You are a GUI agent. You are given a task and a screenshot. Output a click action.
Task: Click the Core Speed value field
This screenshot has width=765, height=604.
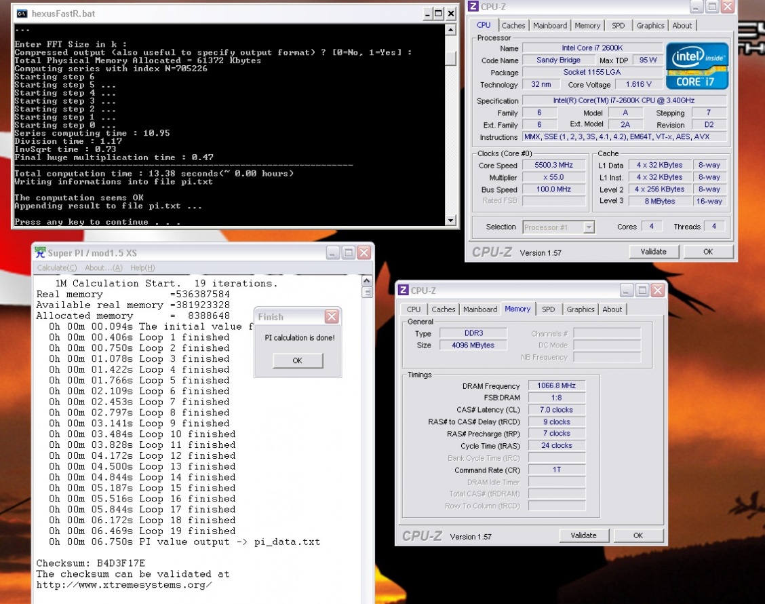[x=555, y=166]
